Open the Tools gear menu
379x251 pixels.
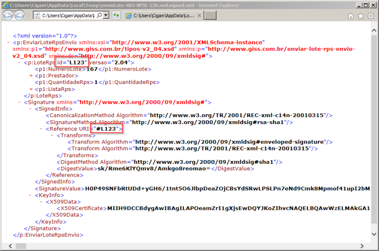[x=371, y=16]
